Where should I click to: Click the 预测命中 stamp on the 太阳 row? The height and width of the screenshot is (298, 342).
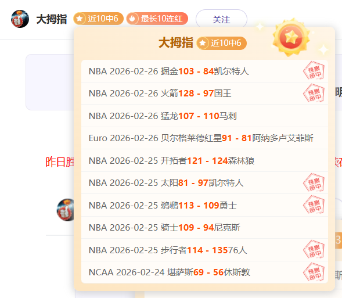[314, 183]
